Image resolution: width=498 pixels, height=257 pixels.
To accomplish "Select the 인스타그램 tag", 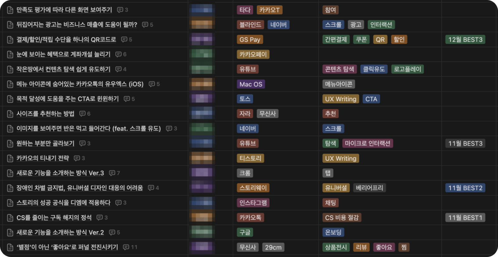I will click(x=253, y=203).
